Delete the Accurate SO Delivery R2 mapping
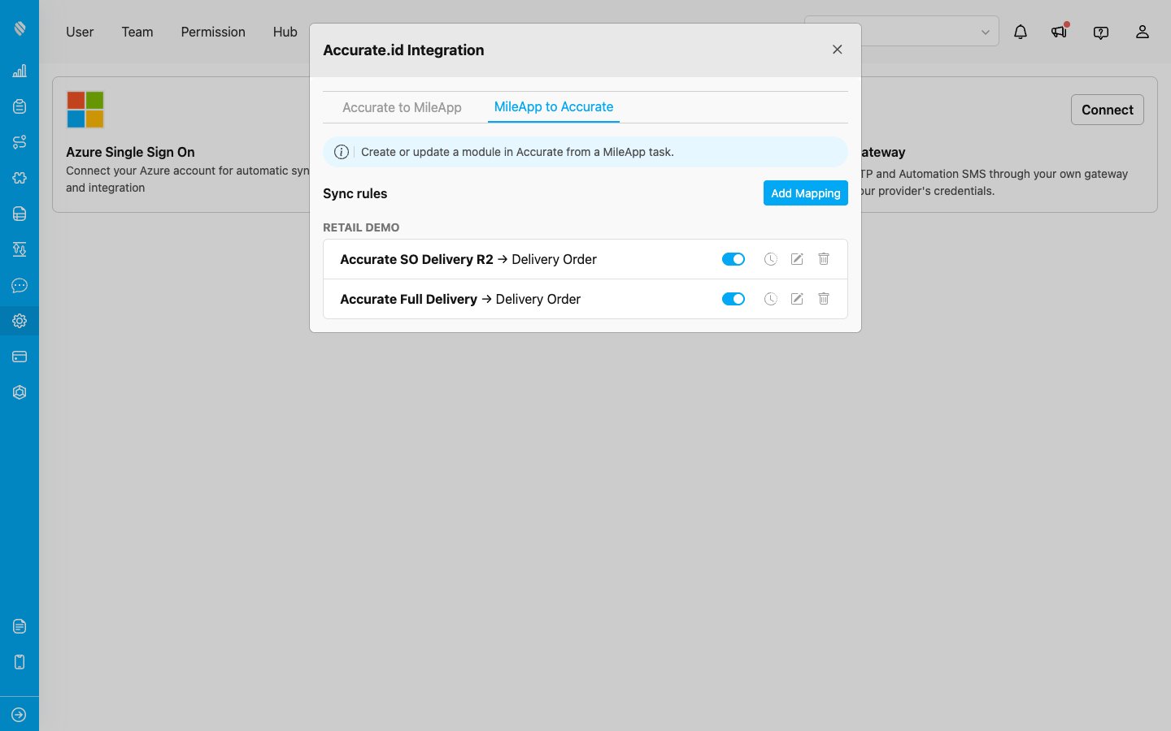This screenshot has width=1171, height=731. pos(824,259)
